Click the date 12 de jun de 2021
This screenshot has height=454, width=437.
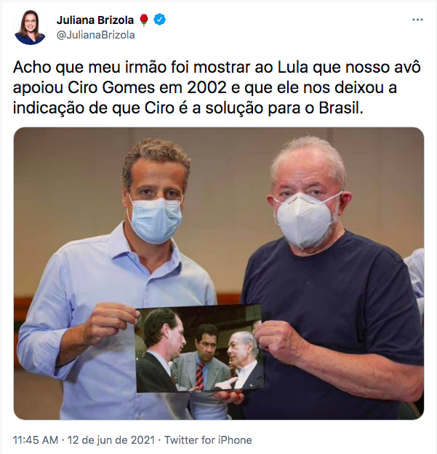(x=111, y=439)
